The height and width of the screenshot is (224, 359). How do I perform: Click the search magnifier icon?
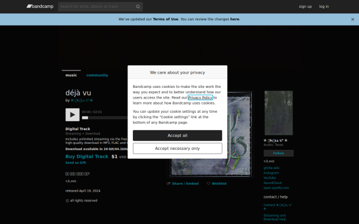coord(138,7)
